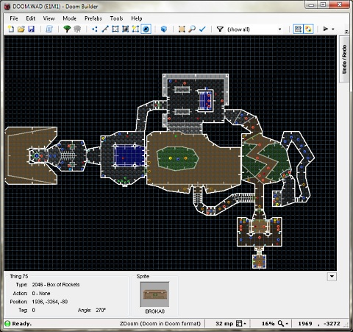Image resolution: width=353 pixels, height=332 pixels.
Task: Select the Make Sectors mode icon
Action: point(135,29)
